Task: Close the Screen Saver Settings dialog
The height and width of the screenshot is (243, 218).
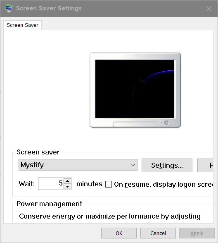Action: pyautogui.click(x=209, y=9)
